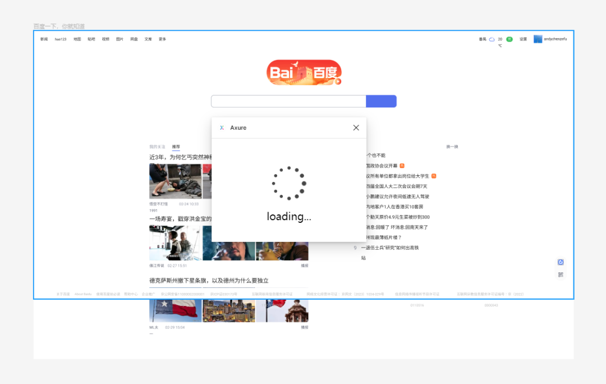This screenshot has width=606, height=384.
Task: Open the 帮助中心 footer link
Action: coord(131,294)
